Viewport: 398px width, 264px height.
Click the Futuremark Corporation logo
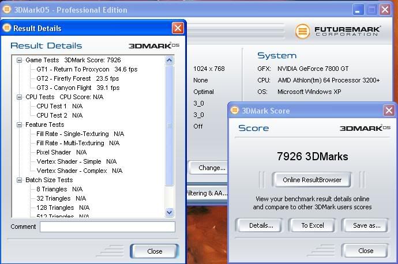(337, 31)
